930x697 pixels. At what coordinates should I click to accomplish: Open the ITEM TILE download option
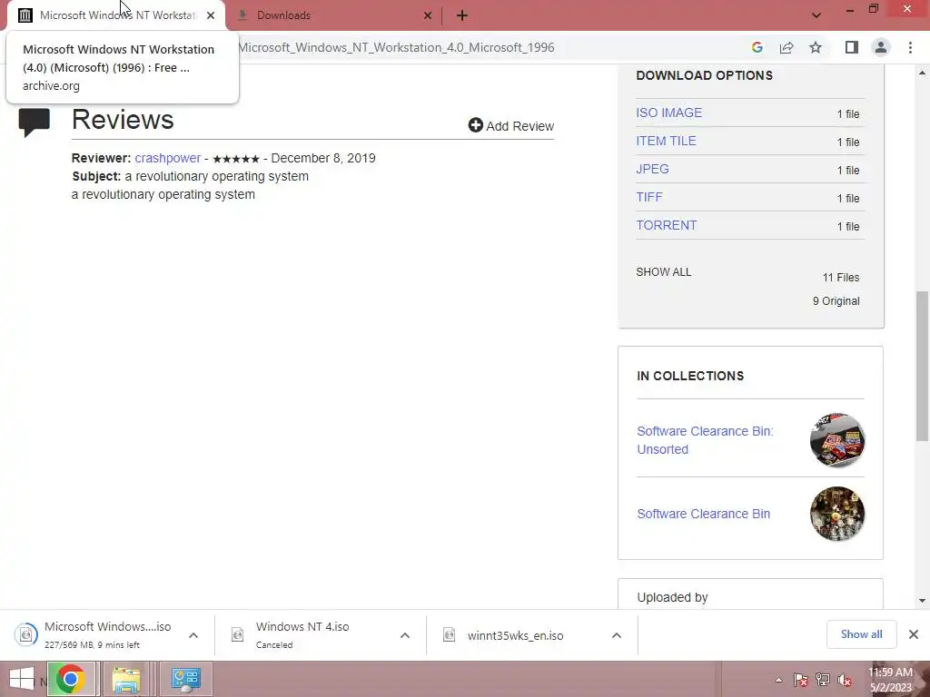666,141
